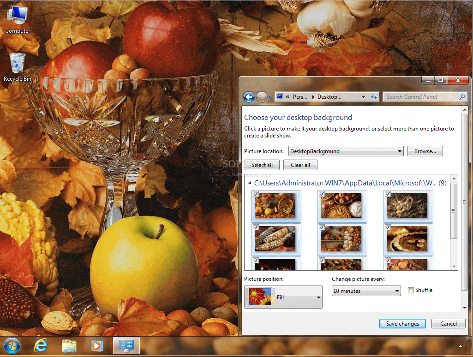Cancel the desktop background changes
473x357 pixels.
pyautogui.click(x=448, y=323)
